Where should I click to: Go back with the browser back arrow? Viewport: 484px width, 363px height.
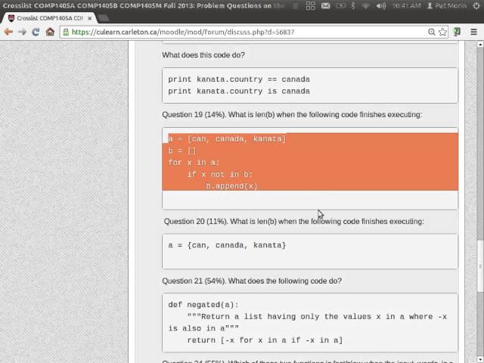point(8,32)
